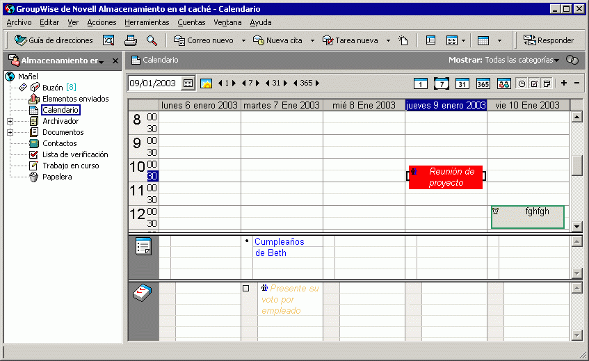
Task: Expand the Archivador tree node
Action: pyautogui.click(x=10, y=121)
